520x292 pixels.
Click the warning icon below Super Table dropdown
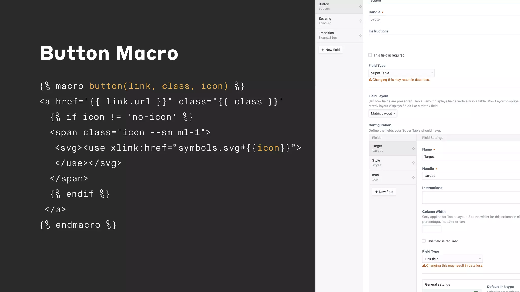pyautogui.click(x=370, y=80)
